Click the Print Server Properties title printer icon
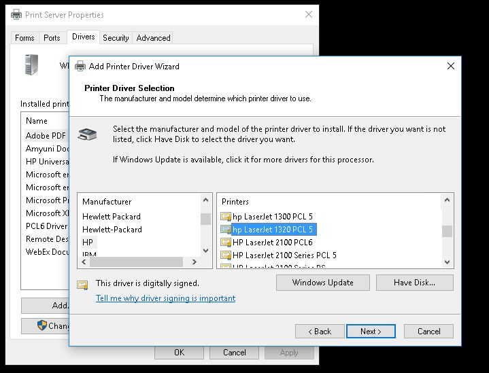 (16, 15)
